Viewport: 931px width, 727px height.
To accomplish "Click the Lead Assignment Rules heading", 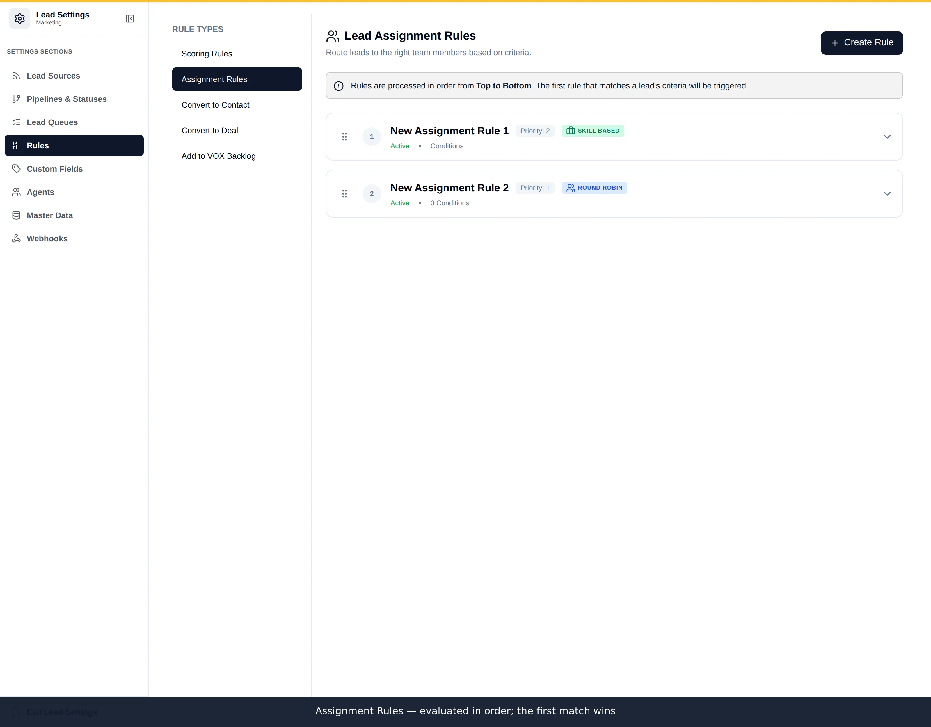I will click(x=410, y=36).
